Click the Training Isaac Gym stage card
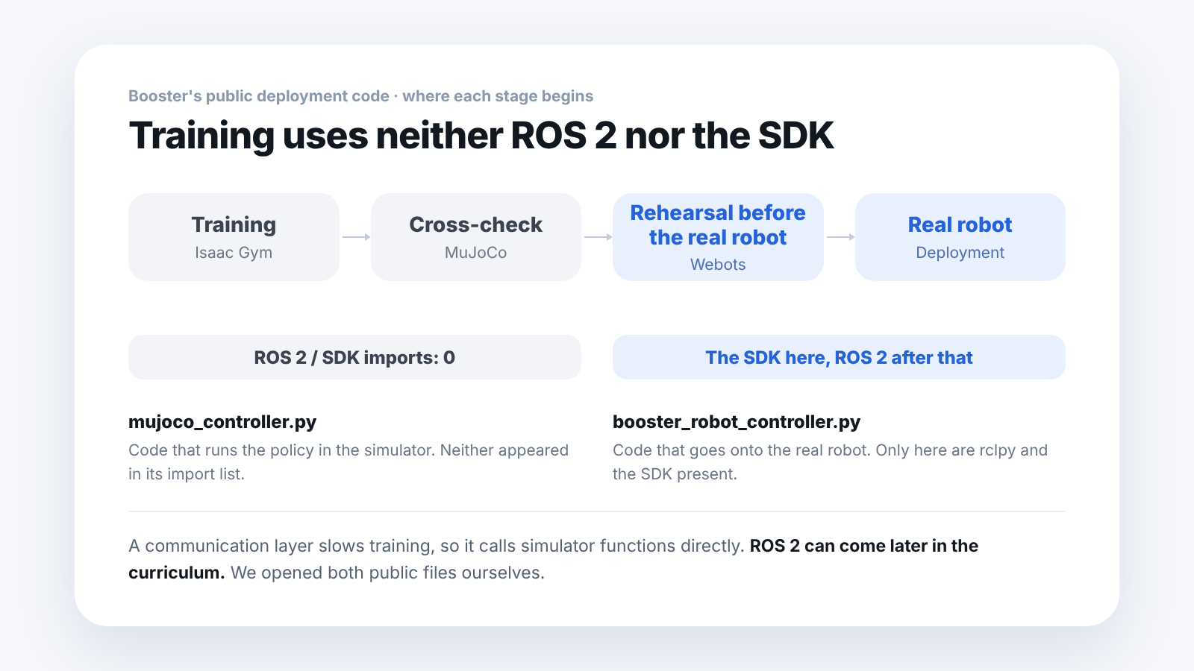Viewport: 1194px width, 671px height. (x=234, y=237)
